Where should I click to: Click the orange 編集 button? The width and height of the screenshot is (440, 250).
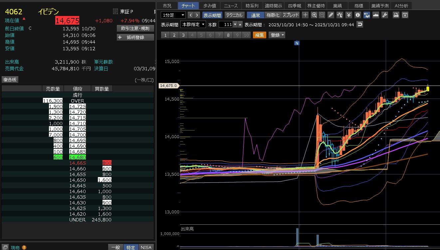(259, 35)
